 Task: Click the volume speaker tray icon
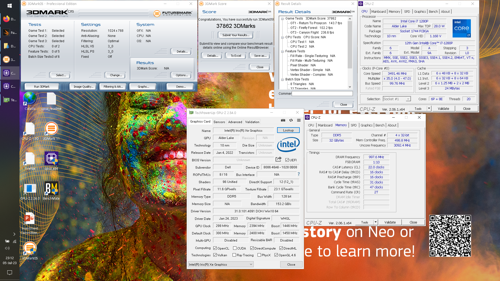(x=7, y=248)
